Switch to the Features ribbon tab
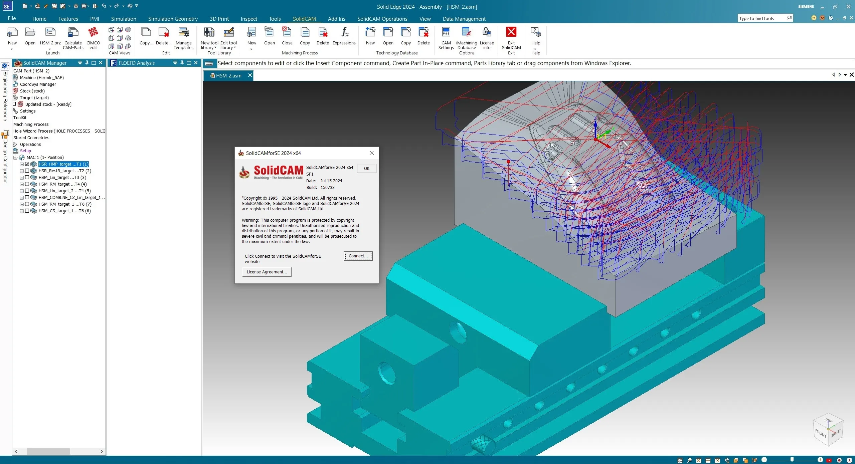This screenshot has width=855, height=464. (68, 19)
